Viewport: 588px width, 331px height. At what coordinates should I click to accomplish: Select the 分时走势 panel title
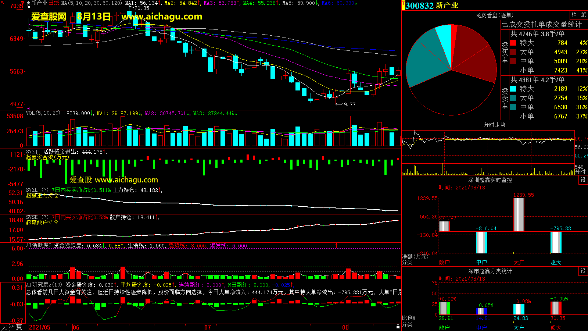pos(494,125)
